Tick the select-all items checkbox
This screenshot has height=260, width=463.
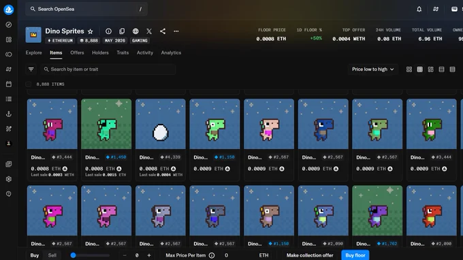(29, 84)
